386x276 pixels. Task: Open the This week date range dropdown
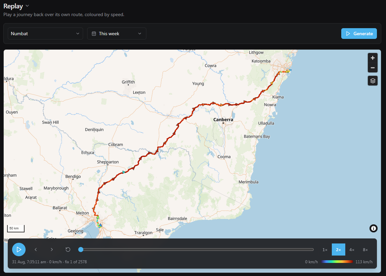(117, 34)
